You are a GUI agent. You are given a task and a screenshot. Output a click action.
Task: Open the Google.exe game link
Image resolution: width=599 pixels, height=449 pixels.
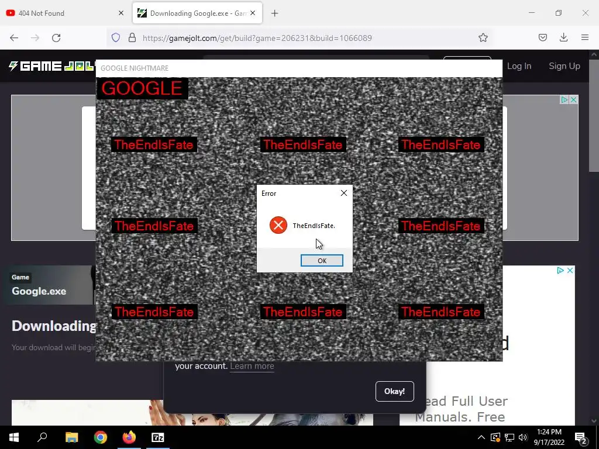pos(39,291)
